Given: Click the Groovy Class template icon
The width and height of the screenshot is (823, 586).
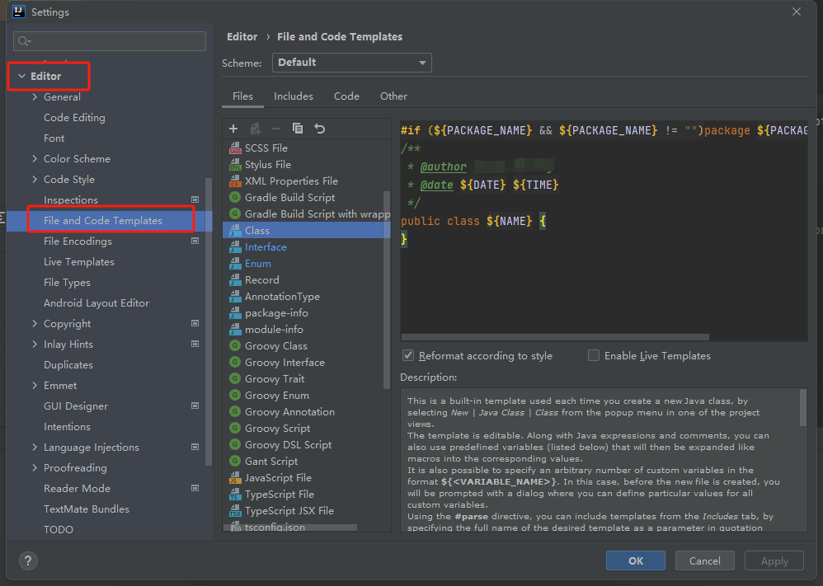Looking at the screenshot, I should click(235, 345).
